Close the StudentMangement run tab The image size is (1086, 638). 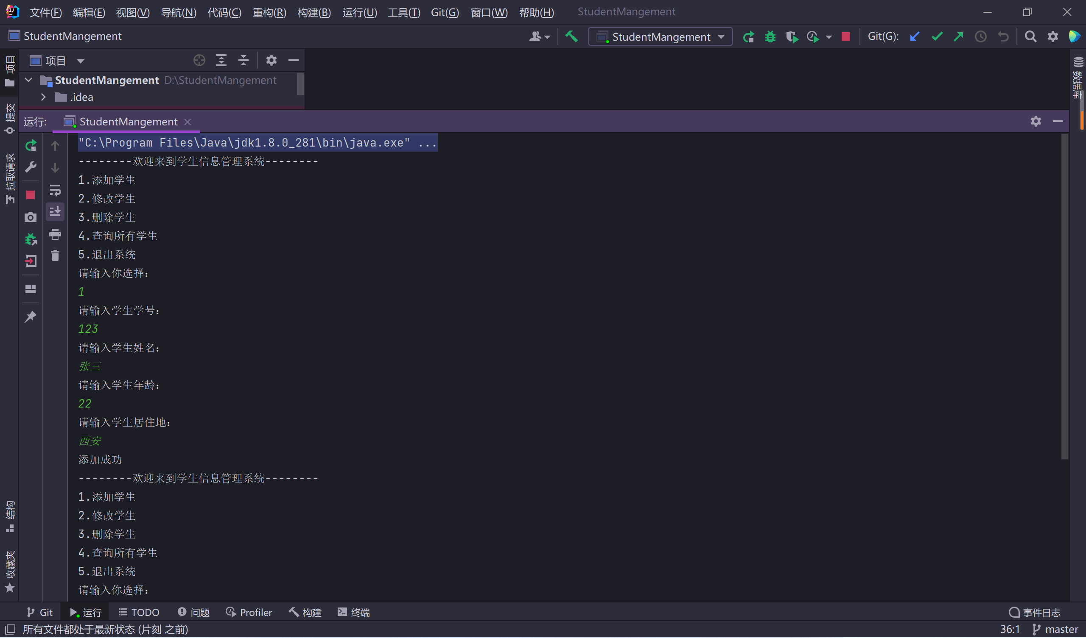188,122
